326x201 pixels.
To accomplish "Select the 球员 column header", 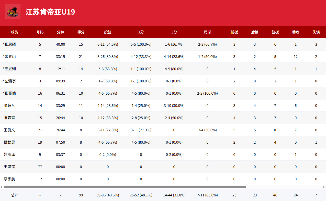I will [x=14, y=32].
